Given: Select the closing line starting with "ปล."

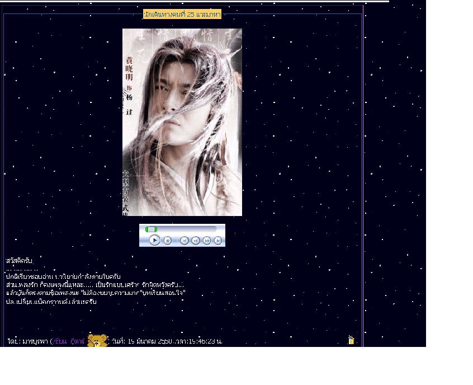Looking at the screenshot, I should pos(51,302).
